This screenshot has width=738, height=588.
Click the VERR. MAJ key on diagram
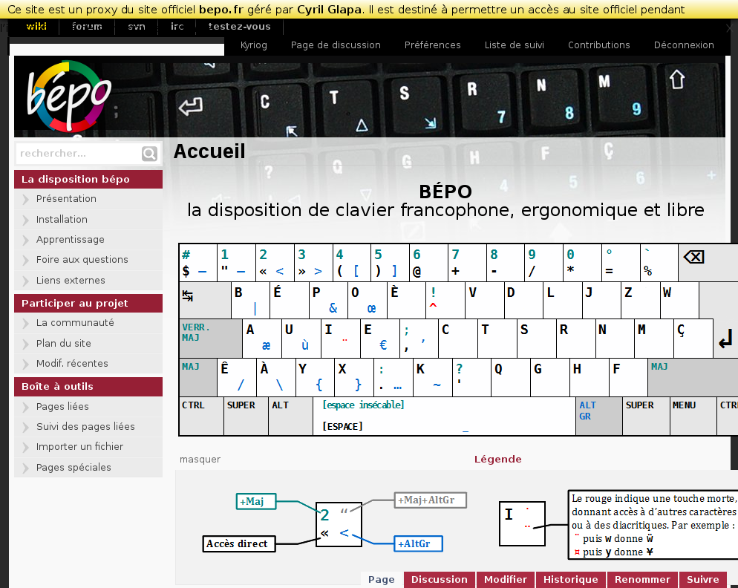pos(211,339)
